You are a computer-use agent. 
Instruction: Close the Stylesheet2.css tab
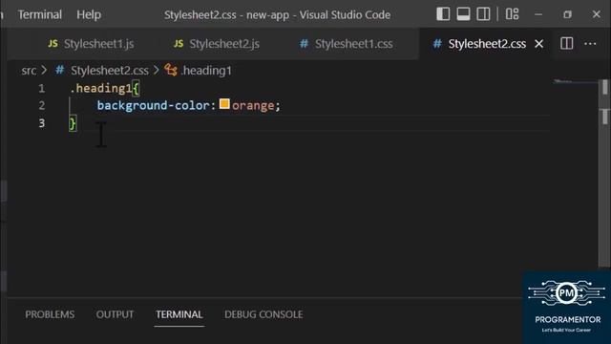coord(538,44)
